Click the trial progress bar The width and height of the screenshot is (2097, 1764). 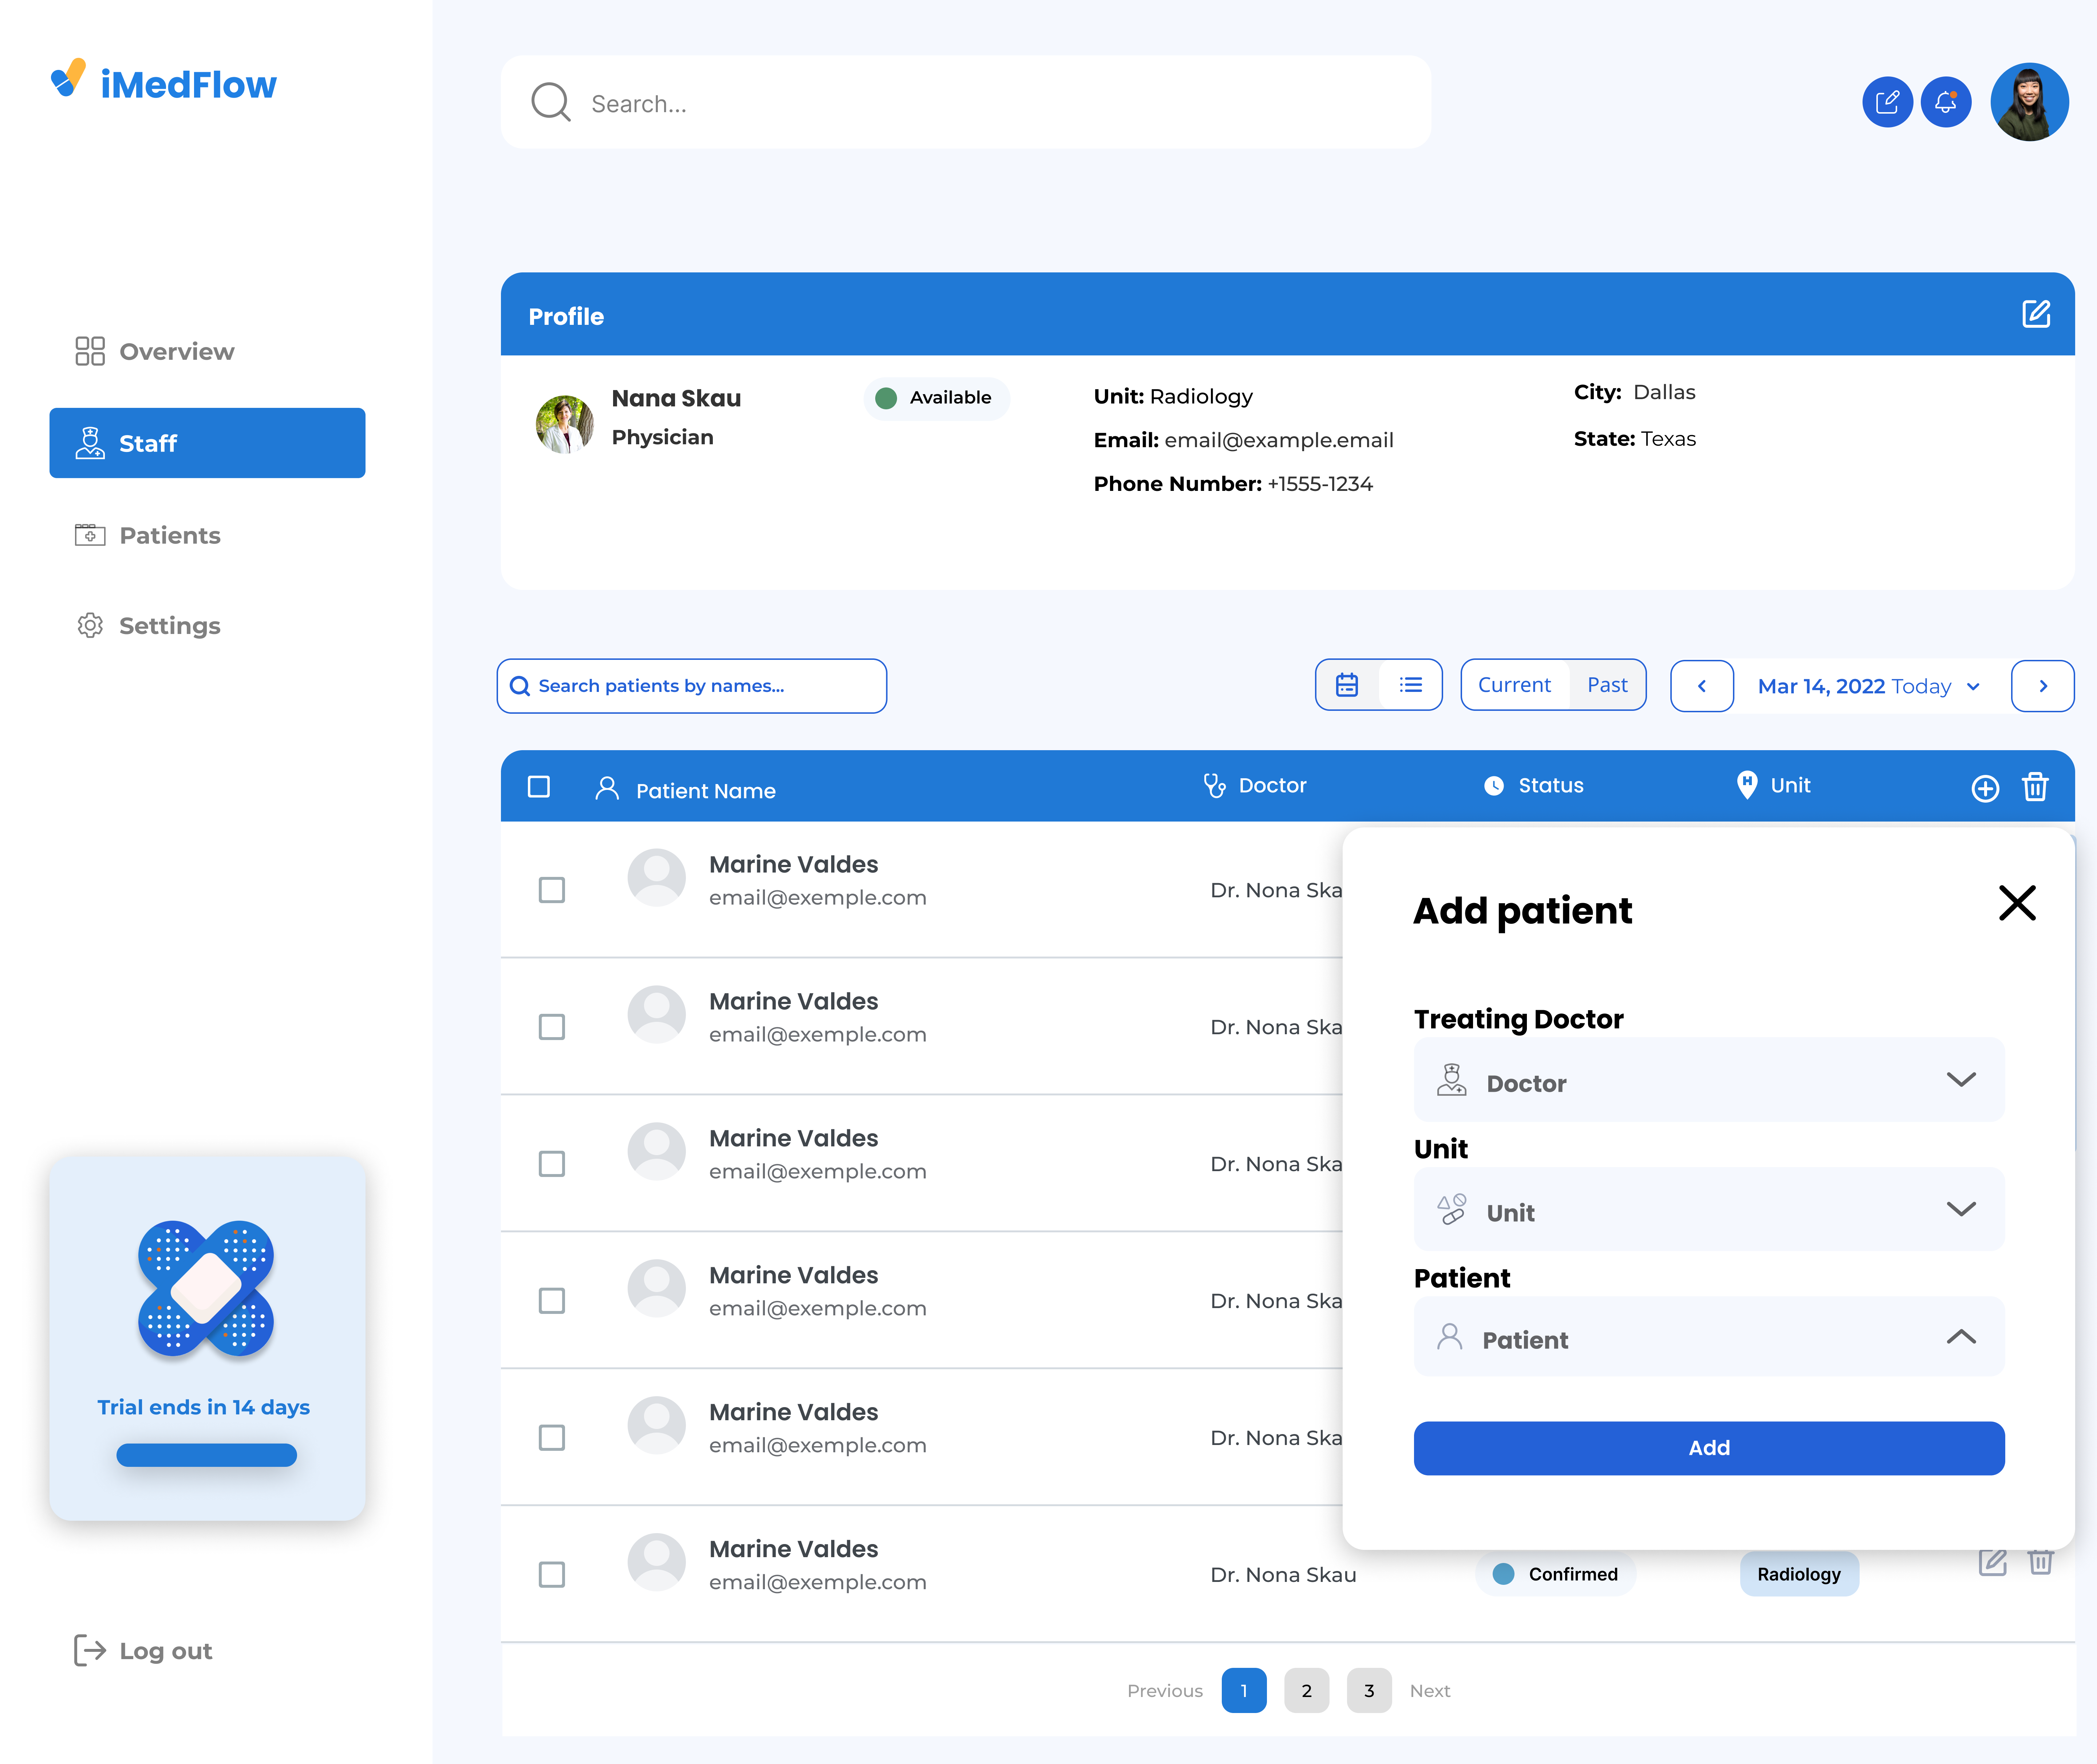coord(207,1455)
